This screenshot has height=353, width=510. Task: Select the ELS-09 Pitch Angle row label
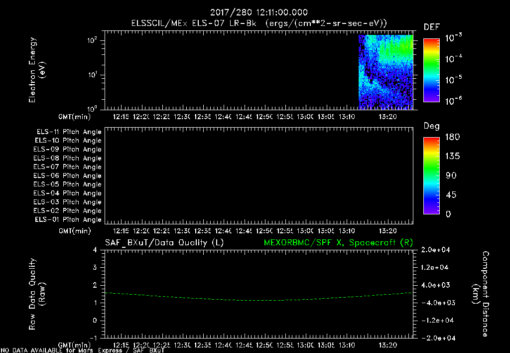click(67, 150)
